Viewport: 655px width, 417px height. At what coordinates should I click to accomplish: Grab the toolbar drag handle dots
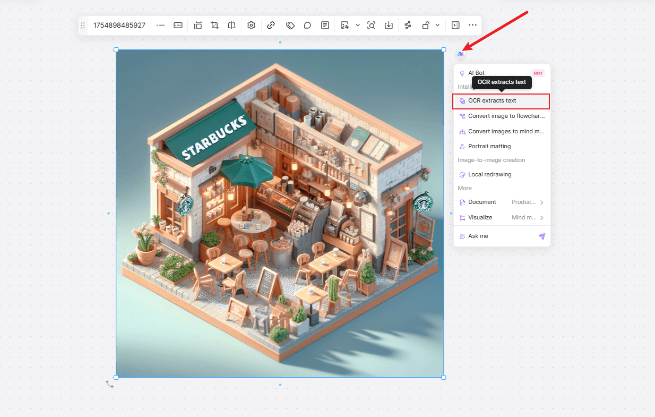click(82, 25)
